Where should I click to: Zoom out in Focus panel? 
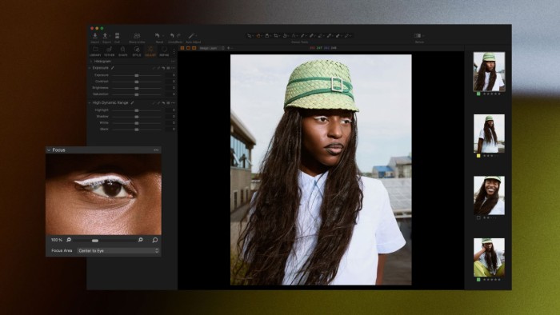click(69, 240)
